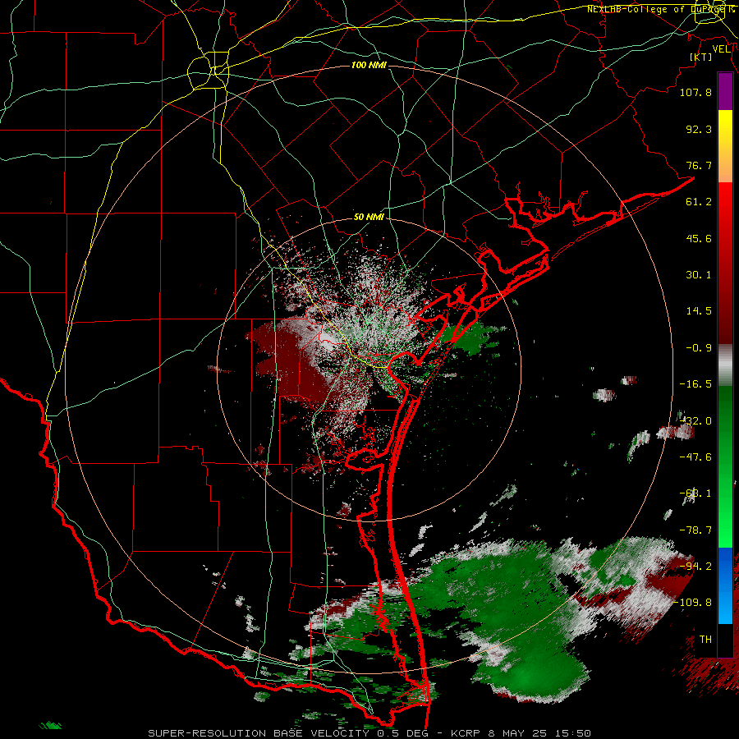The image size is (739, 739).
Task: Pick the gray zero-velocity segment of scale
Action: click(725, 363)
